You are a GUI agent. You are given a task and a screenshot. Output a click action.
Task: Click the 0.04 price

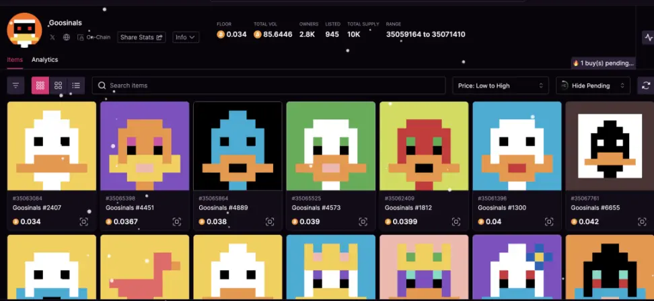[490, 222]
